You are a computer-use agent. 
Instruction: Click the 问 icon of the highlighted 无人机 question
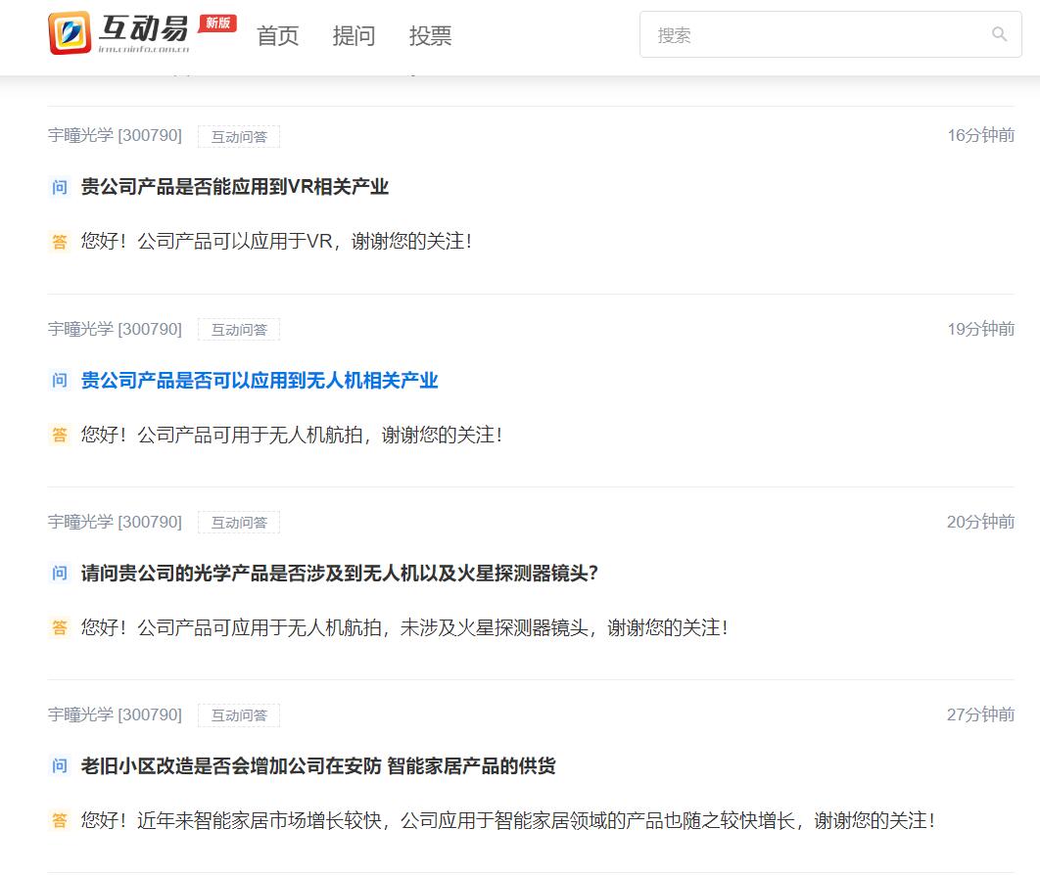pyautogui.click(x=60, y=381)
